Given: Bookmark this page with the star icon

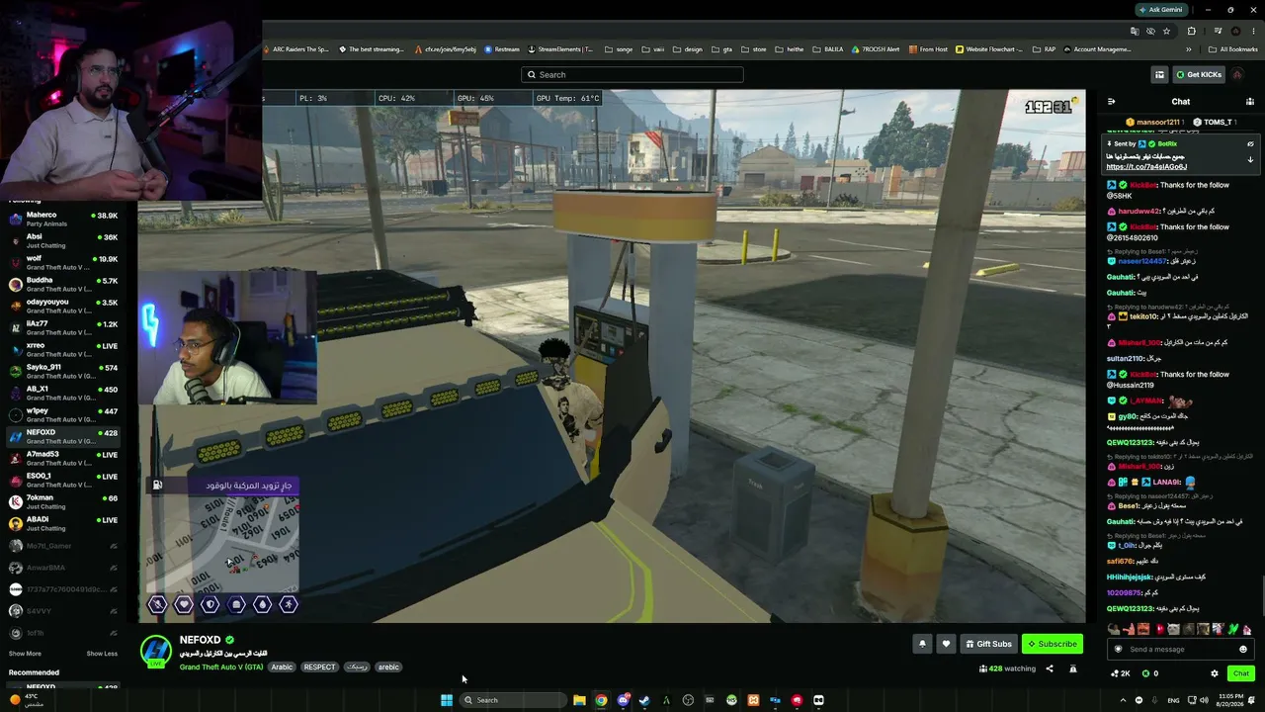Looking at the screenshot, I should pos(1165,31).
